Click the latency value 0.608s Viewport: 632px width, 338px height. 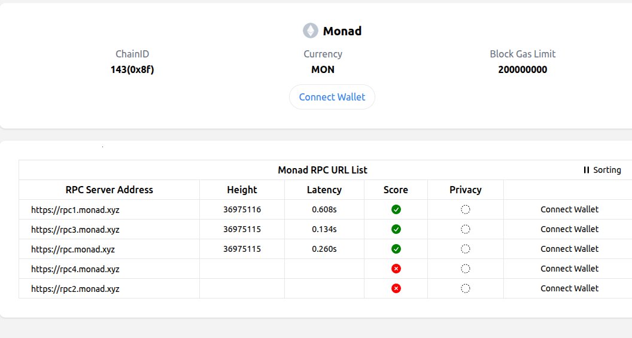click(324, 209)
